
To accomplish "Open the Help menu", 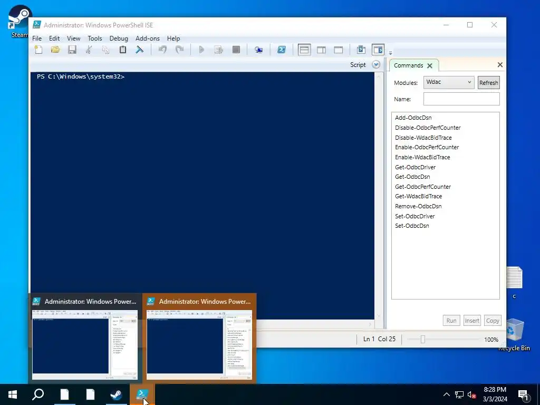I will 173,38.
